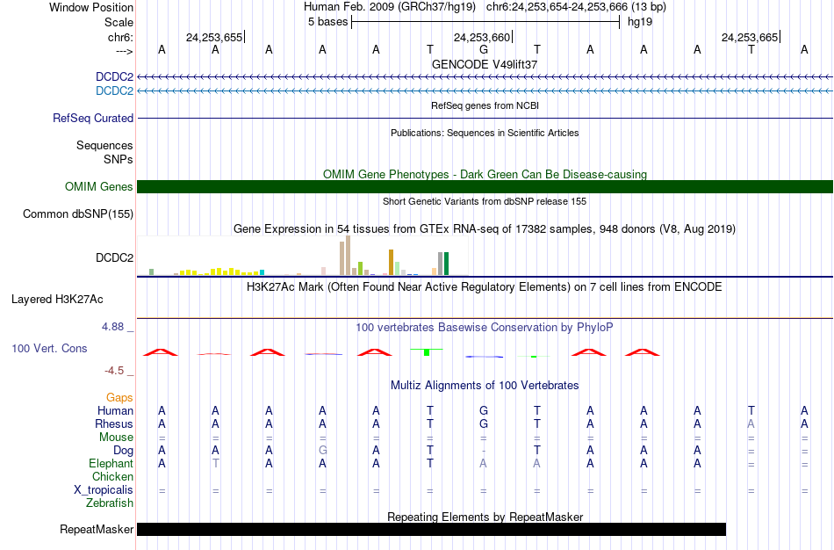834x550 pixels.
Task: Click the OMIM Genes track label
Action: click(x=99, y=186)
